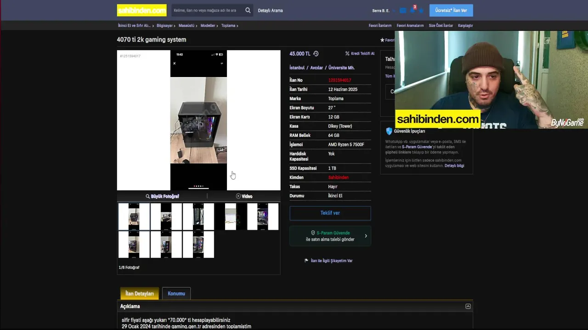Click İstanbul location link
The height and width of the screenshot is (330, 588).
click(x=297, y=68)
